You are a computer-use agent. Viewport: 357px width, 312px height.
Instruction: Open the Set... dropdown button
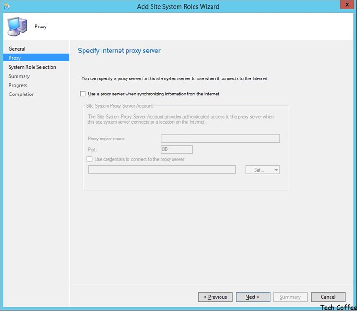[262, 170]
